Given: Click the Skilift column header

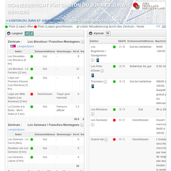Looking at the screenshot, I should tap(122, 41).
